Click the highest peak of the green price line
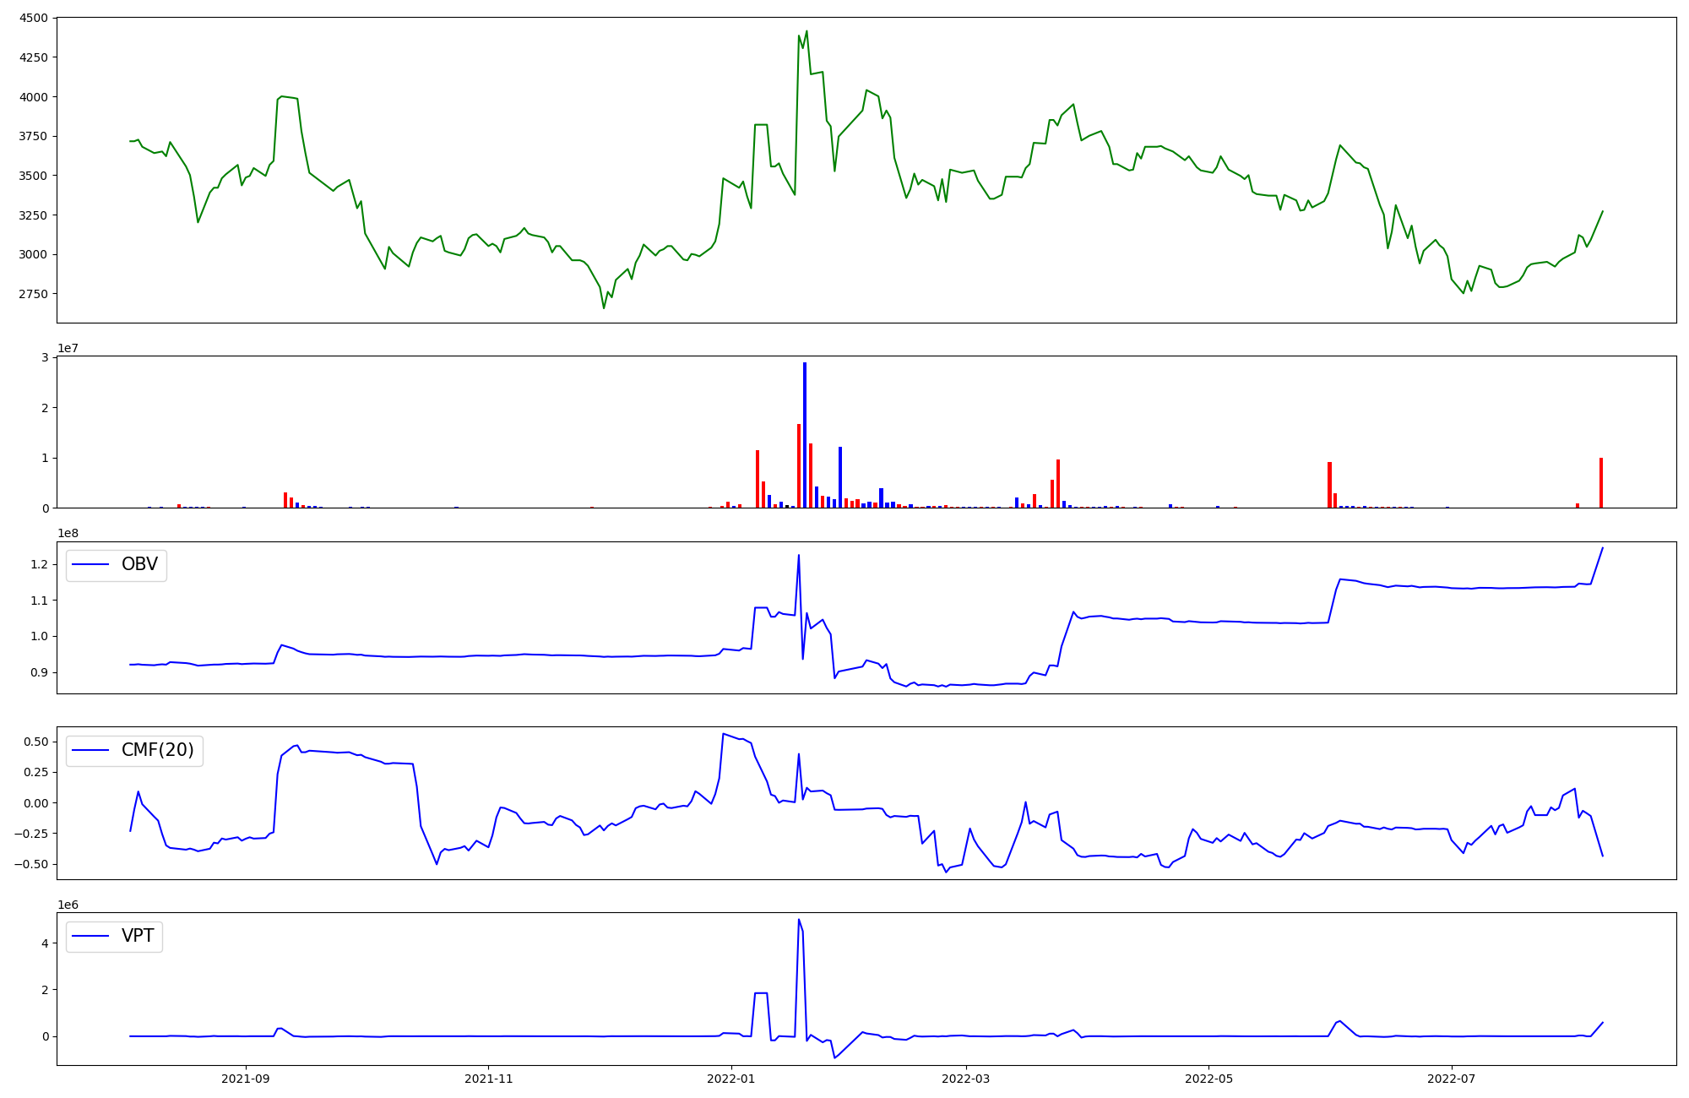 point(806,31)
